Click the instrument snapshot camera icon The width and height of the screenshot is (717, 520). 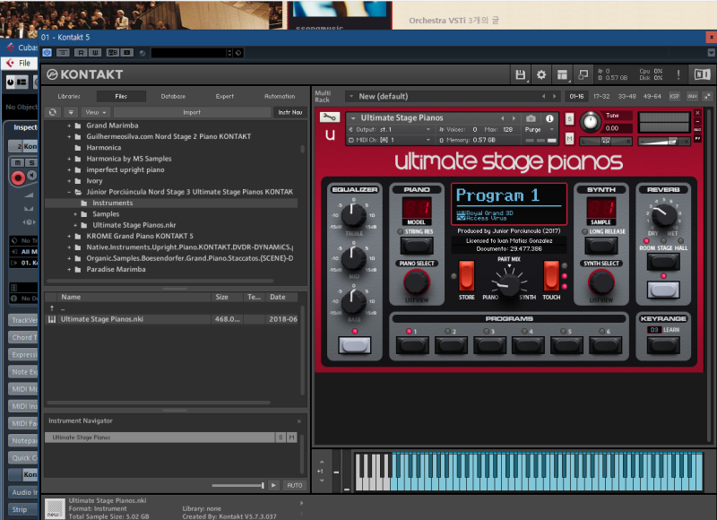[531, 118]
